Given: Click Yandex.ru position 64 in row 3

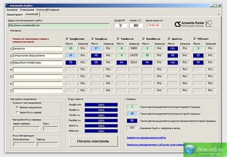Looking at the screenshot, I should point(121,62).
